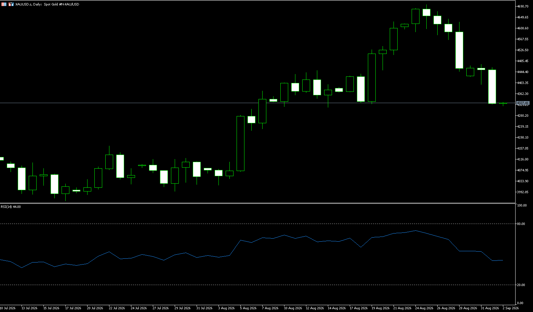Screen dimensions: 533x312
Task: Select the 0.00 RSI scale label
Action: (520, 303)
